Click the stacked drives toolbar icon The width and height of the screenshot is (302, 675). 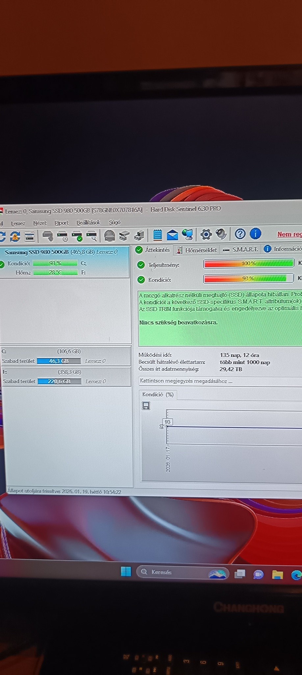[124, 235]
